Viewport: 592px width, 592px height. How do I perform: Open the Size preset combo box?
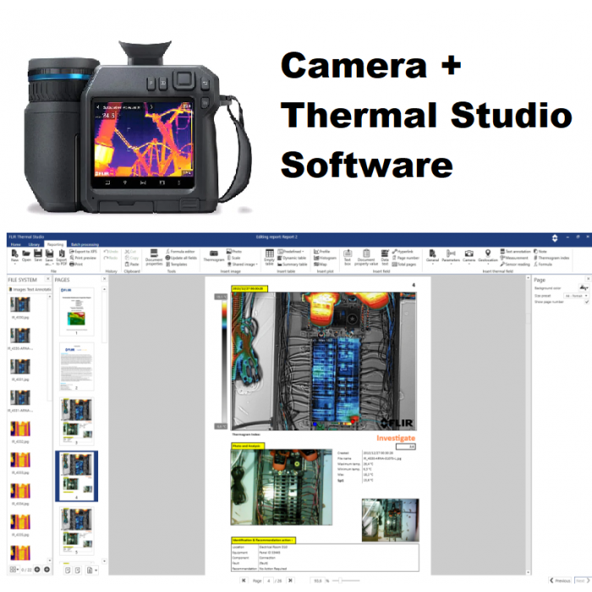click(x=576, y=296)
